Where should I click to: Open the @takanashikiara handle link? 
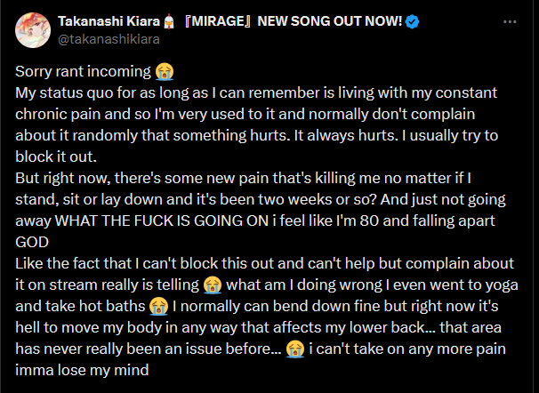tap(109, 39)
